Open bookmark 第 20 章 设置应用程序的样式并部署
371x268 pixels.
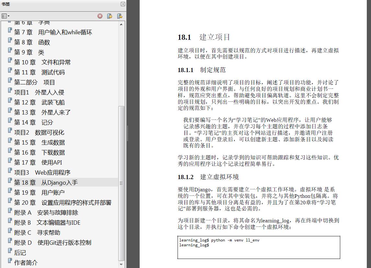(x=63, y=203)
